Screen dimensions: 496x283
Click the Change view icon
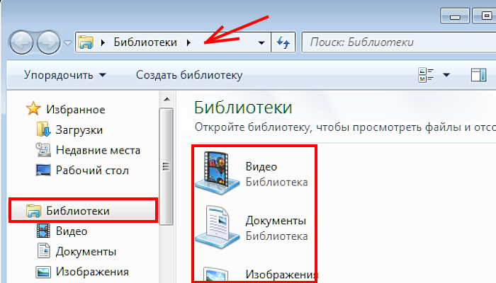click(426, 75)
